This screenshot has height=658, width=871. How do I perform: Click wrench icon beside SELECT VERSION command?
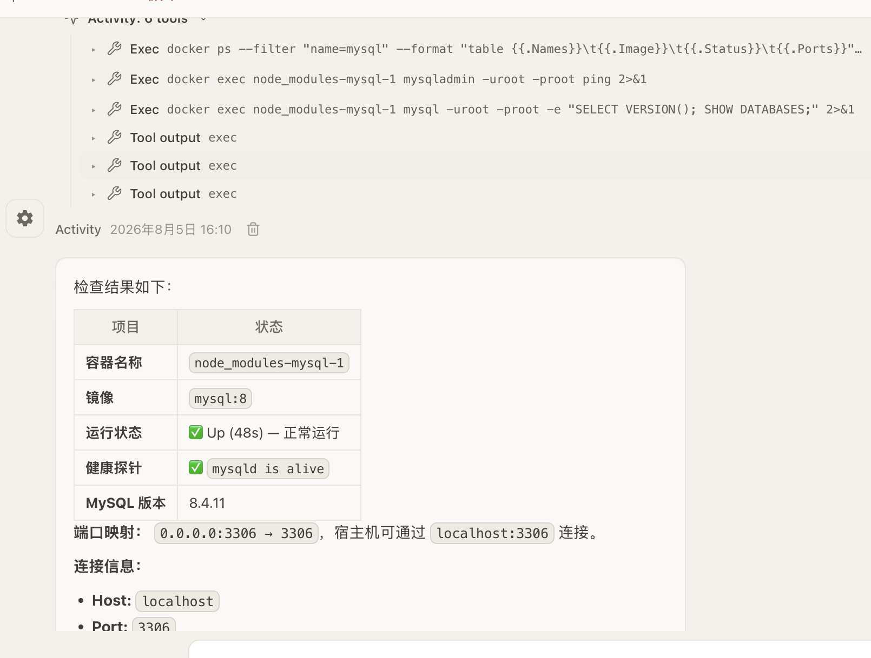click(114, 109)
